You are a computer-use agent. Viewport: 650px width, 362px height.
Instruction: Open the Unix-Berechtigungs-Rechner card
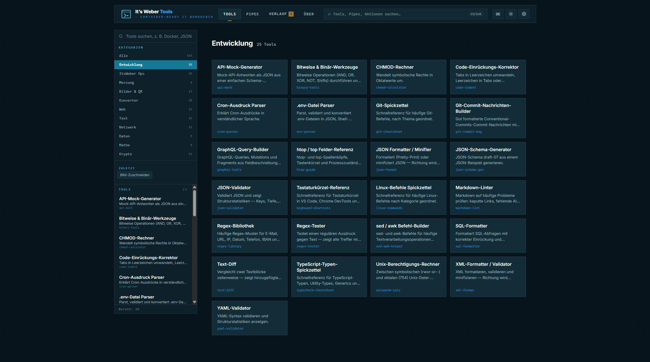pyautogui.click(x=408, y=277)
